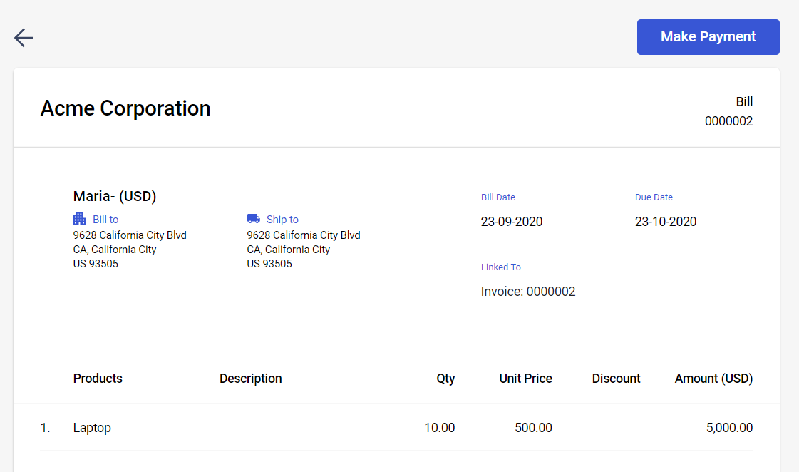Viewport: 799px width, 472px height.
Task: Select Bill to street 9628 California City Blvd
Action: pyautogui.click(x=130, y=235)
